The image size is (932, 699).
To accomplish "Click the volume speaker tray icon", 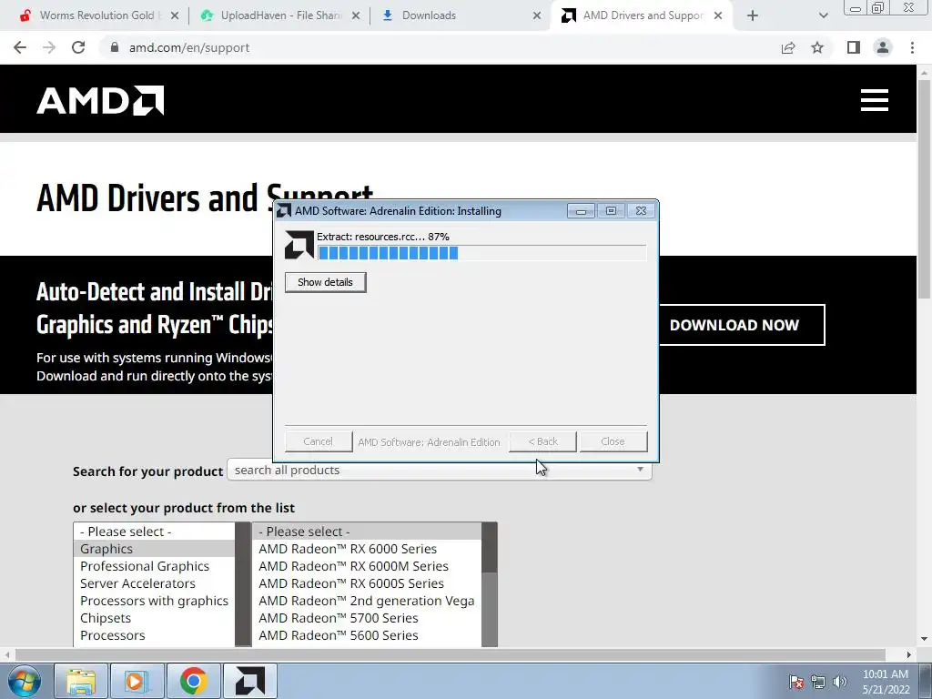I will [840, 682].
